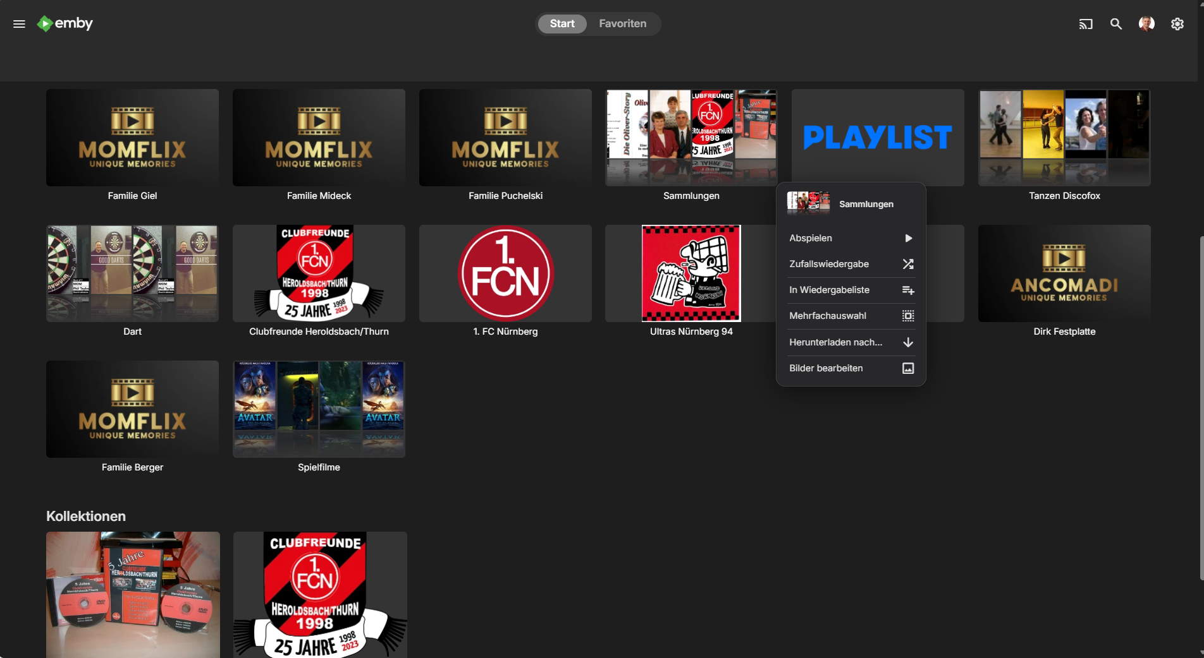Screen dimensions: 1204x658
Task: Click the Familie Mideck title link
Action: coord(319,196)
